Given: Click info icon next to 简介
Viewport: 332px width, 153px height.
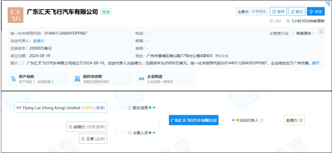Looking at the screenshot, I should coord(21,63).
